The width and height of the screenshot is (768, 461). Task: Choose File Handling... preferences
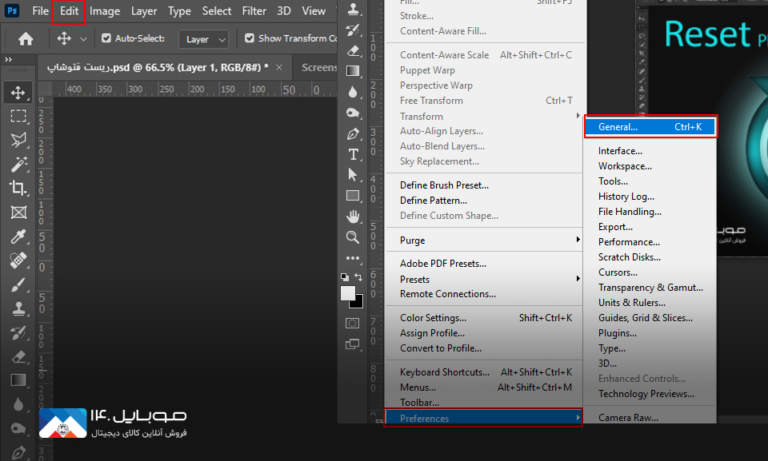pos(650,212)
